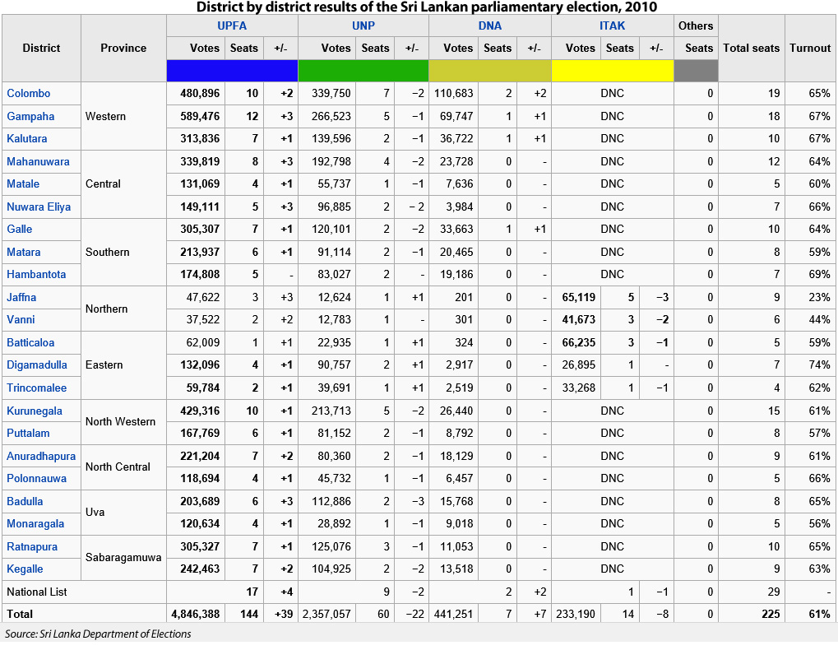Click the Turnout column header
The image size is (838, 650).
tap(810, 48)
